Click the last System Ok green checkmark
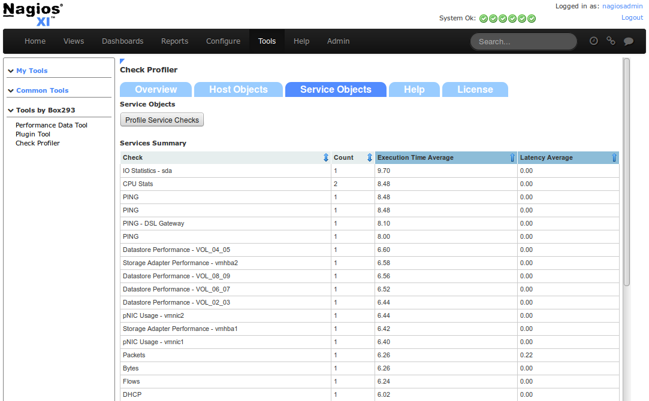The width and height of the screenshot is (649, 401). (532, 19)
